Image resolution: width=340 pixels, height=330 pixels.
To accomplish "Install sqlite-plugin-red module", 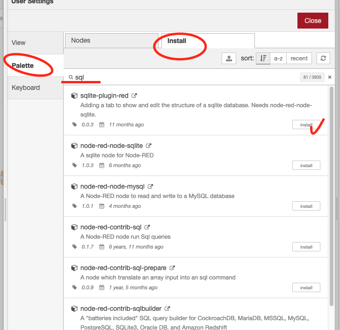I will (x=306, y=125).
